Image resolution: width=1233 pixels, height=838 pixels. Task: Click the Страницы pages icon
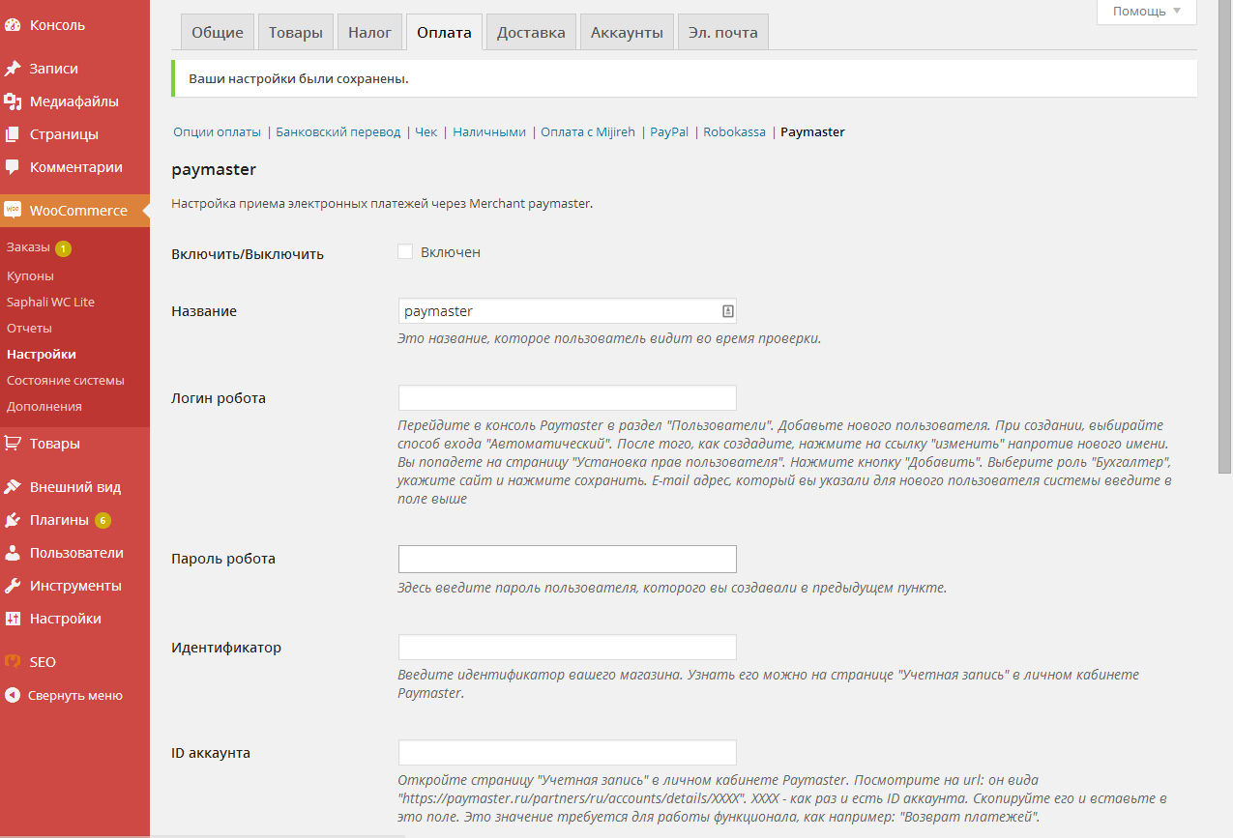click(x=13, y=134)
